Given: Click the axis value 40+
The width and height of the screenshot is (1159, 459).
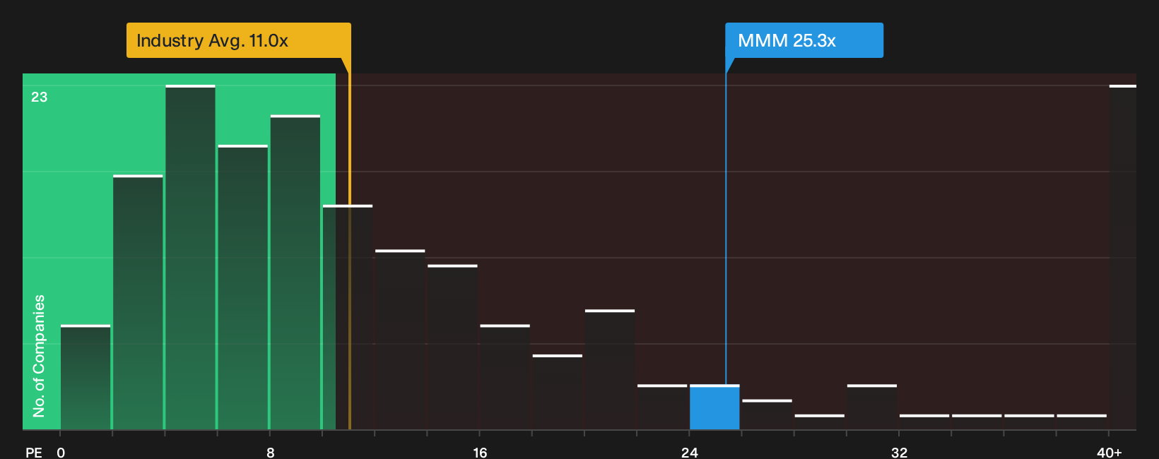Looking at the screenshot, I should [1109, 452].
